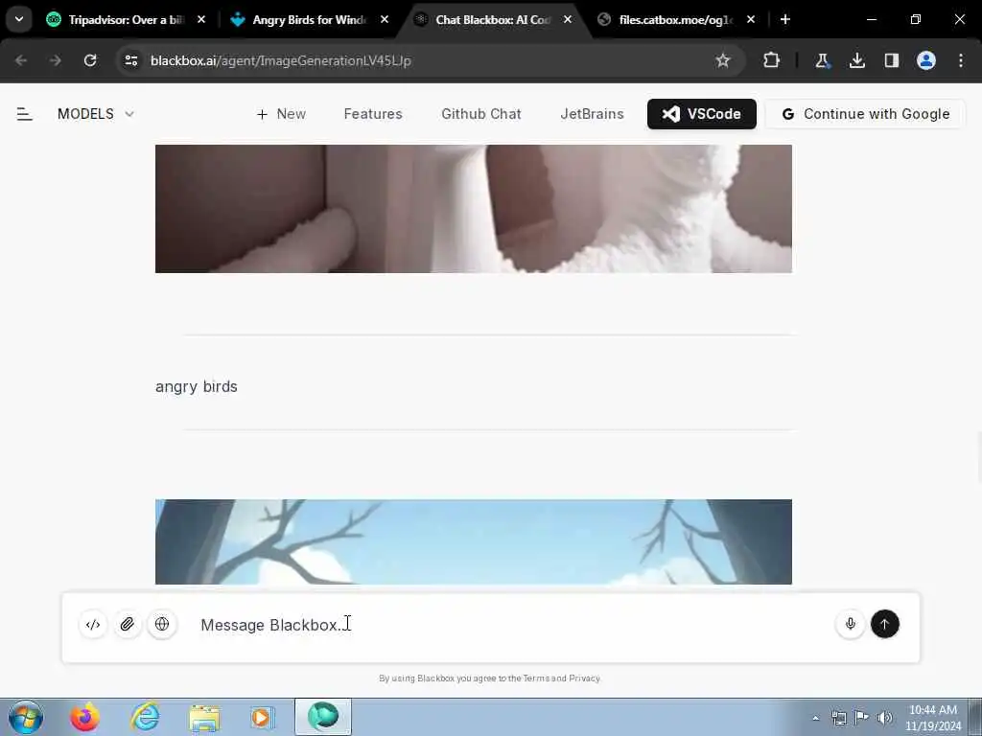Open the generated white furry image
This screenshot has width=982, height=736.
pyautogui.click(x=474, y=208)
